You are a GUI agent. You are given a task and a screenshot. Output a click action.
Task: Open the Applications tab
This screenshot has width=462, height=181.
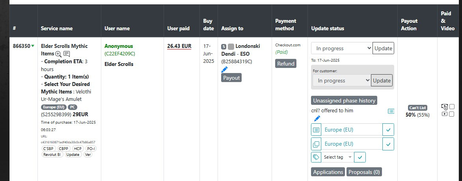pyautogui.click(x=328, y=172)
